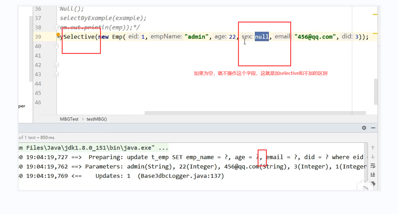Click the editor's horizontal scrollbar
This screenshot has width=398, height=214.
point(255,113)
